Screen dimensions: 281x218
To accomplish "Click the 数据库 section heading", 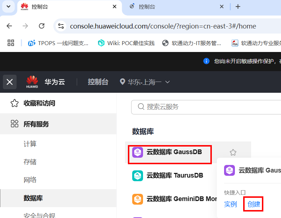I will pos(143,131).
